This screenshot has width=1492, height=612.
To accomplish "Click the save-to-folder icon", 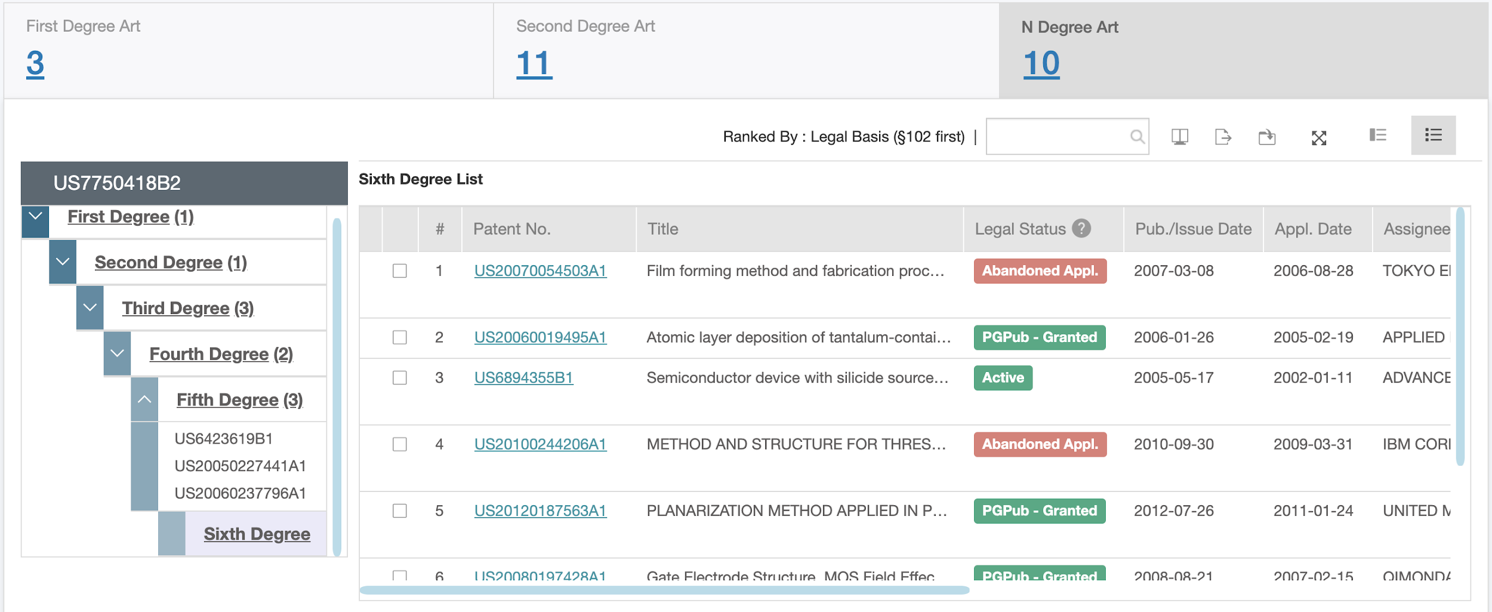I will tap(1266, 137).
